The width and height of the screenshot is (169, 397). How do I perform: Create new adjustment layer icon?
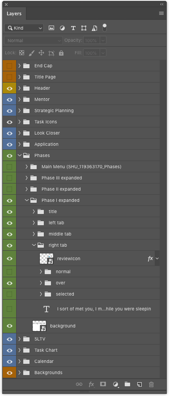click(x=116, y=384)
